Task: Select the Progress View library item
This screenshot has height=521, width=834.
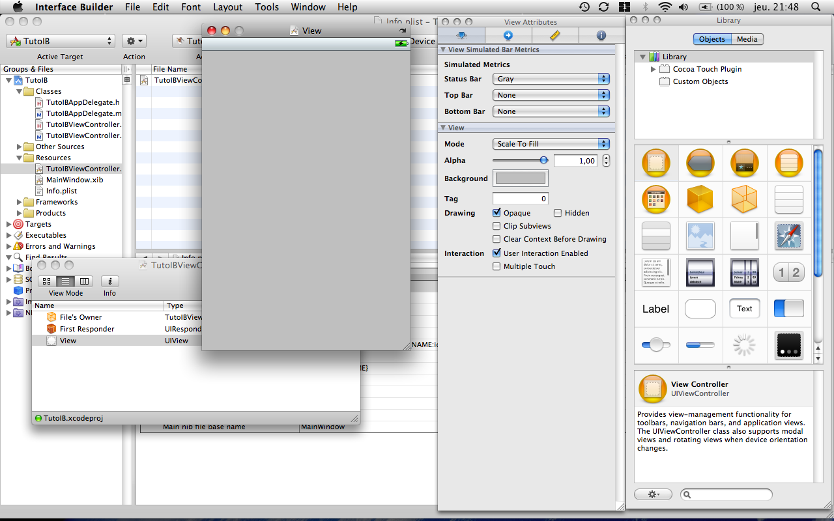Action: click(x=700, y=345)
